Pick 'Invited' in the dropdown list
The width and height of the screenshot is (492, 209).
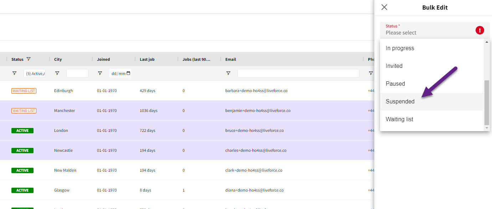394,66
